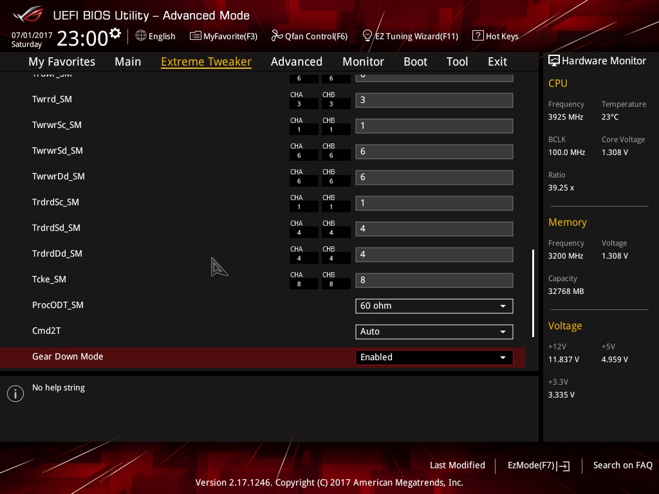
Task: Click the English language label
Action: pos(162,36)
